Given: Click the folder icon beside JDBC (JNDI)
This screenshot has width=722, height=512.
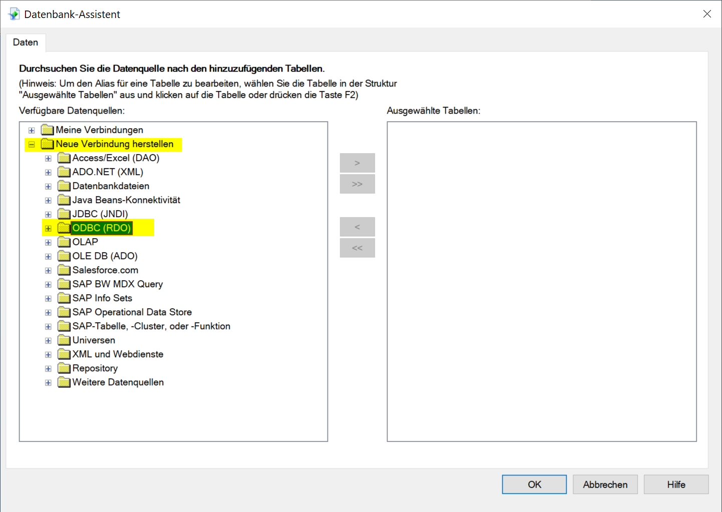Looking at the screenshot, I should click(64, 214).
